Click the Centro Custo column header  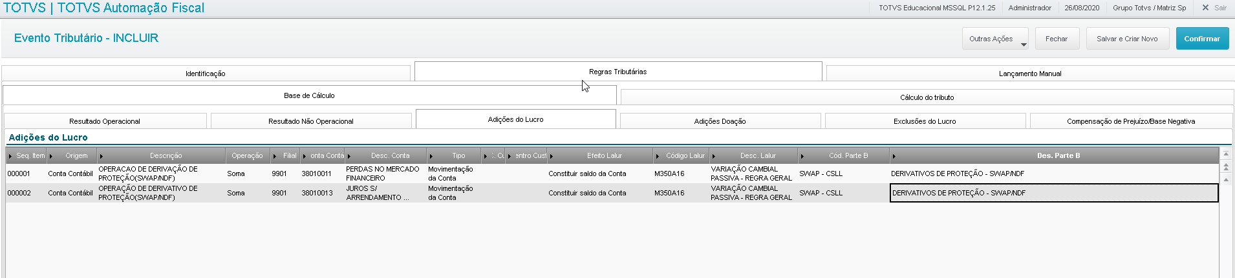point(526,155)
